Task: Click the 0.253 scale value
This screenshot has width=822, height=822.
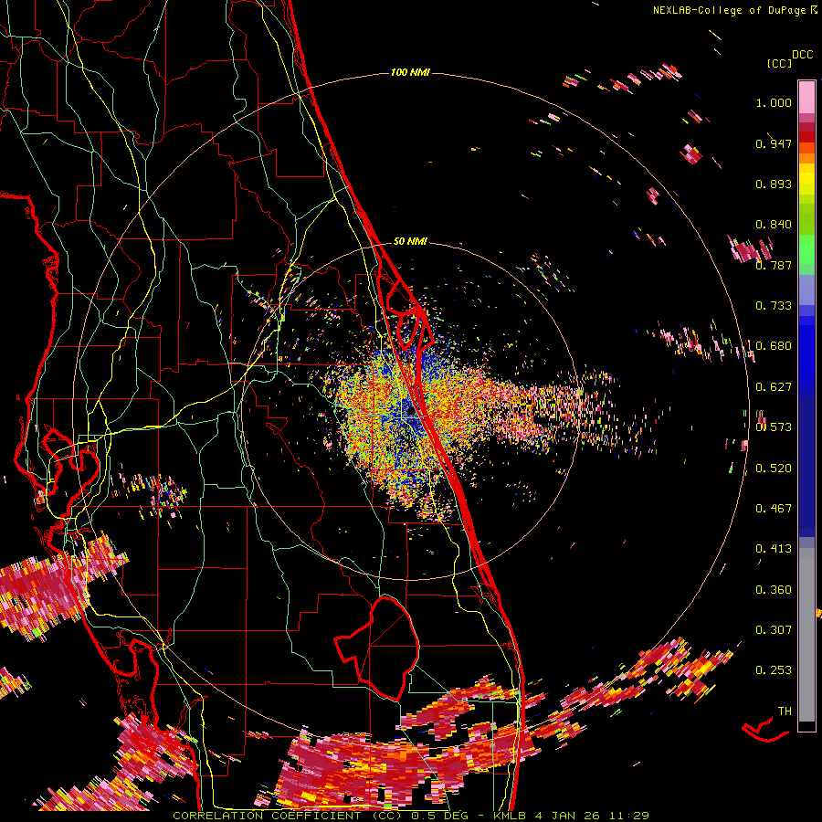Action: [x=774, y=670]
